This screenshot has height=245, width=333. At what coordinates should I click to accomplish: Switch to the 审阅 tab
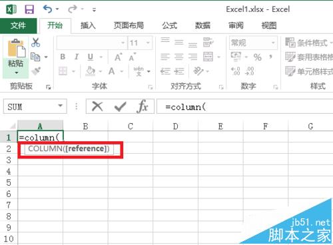(x=236, y=25)
